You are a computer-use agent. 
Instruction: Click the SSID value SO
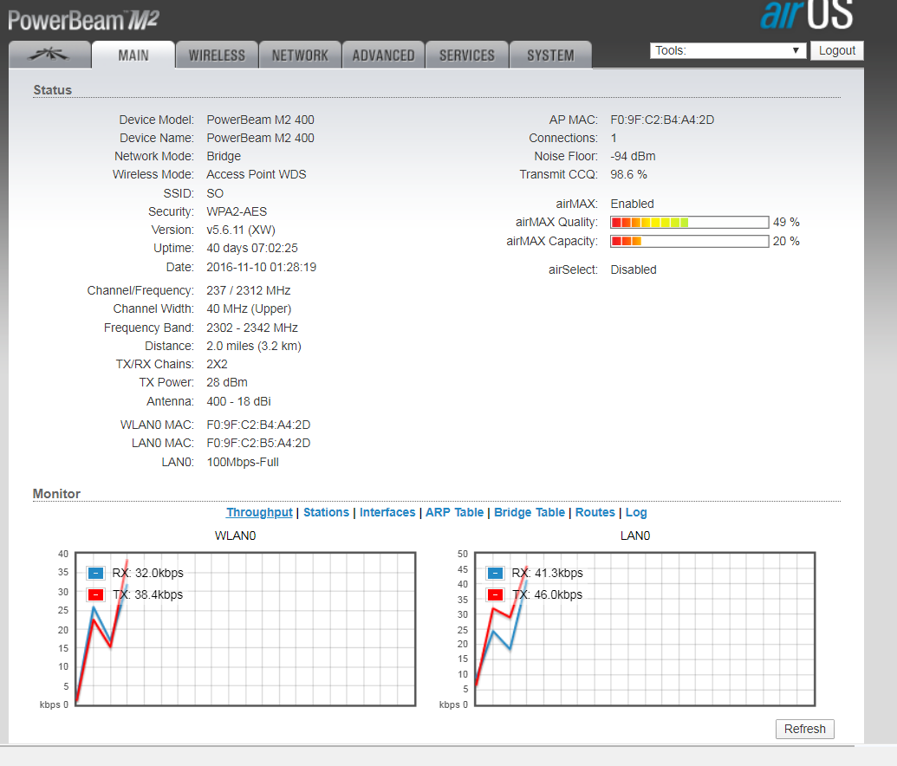(215, 193)
